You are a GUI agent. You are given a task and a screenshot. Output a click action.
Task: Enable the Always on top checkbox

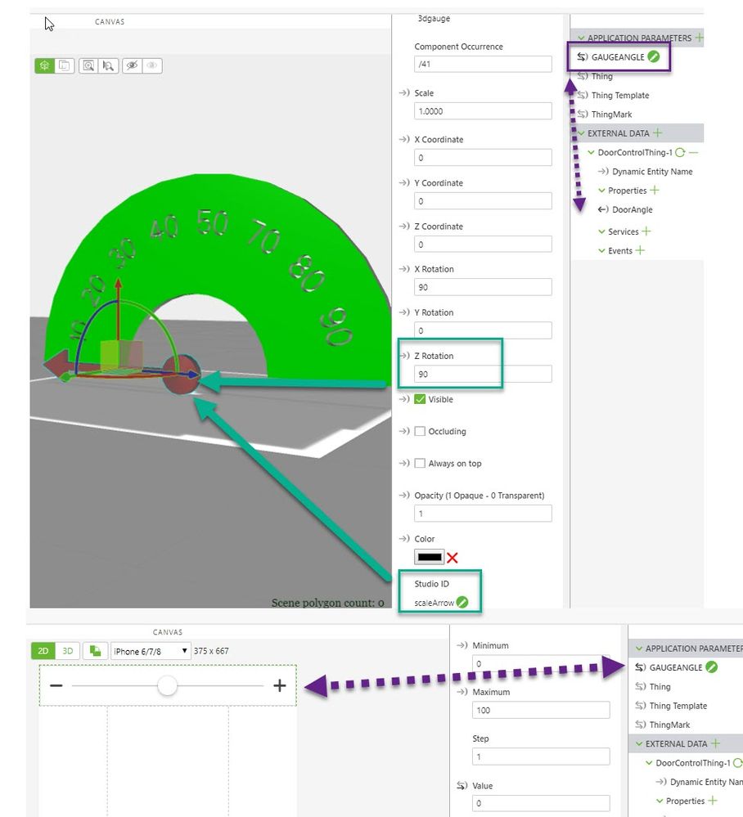(x=420, y=463)
